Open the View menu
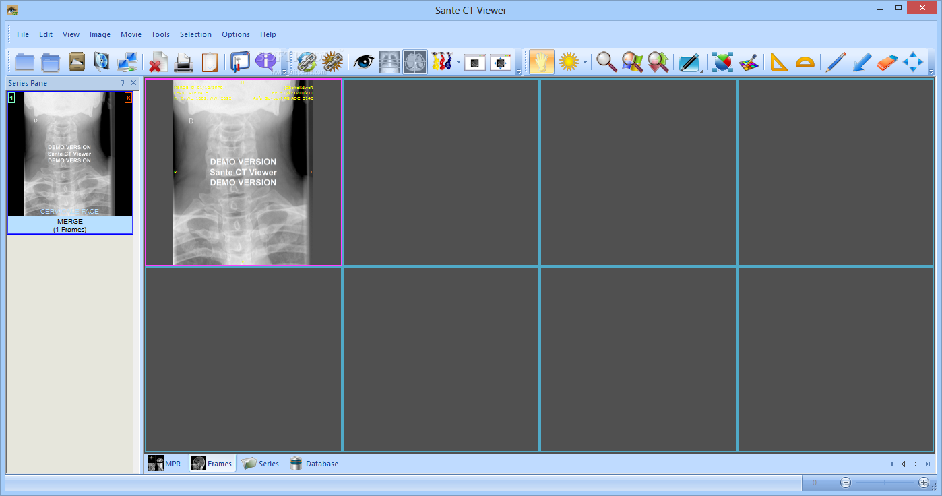 tap(71, 34)
